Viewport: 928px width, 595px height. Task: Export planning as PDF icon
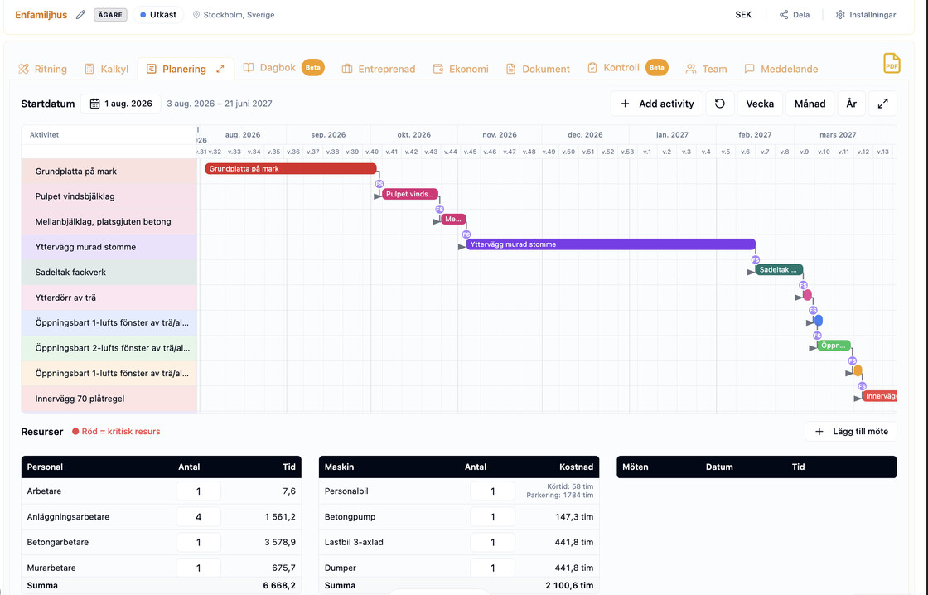point(892,63)
